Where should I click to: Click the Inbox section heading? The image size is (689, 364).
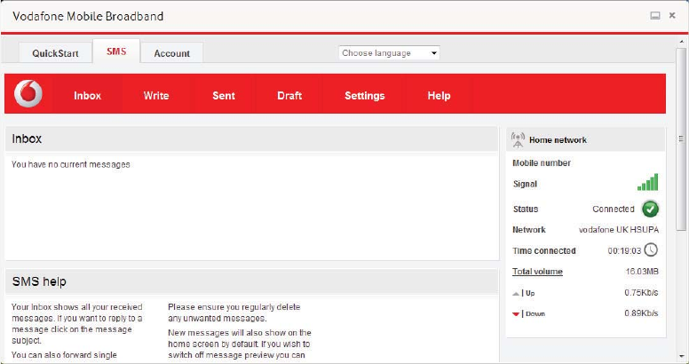[27, 138]
